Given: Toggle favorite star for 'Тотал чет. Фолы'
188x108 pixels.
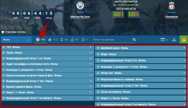Looking at the screenshot, I should click(x=98, y=73).
